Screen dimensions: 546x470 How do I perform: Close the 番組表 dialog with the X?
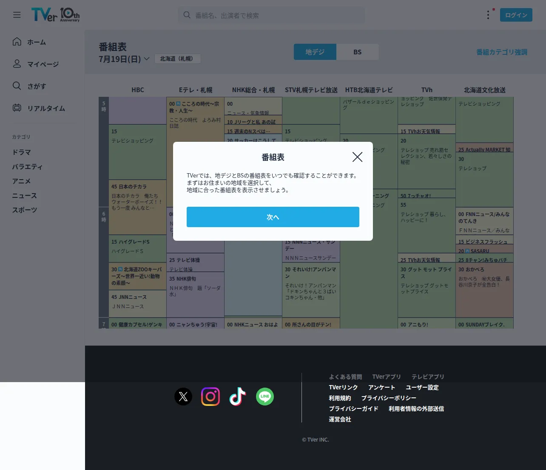tap(357, 157)
